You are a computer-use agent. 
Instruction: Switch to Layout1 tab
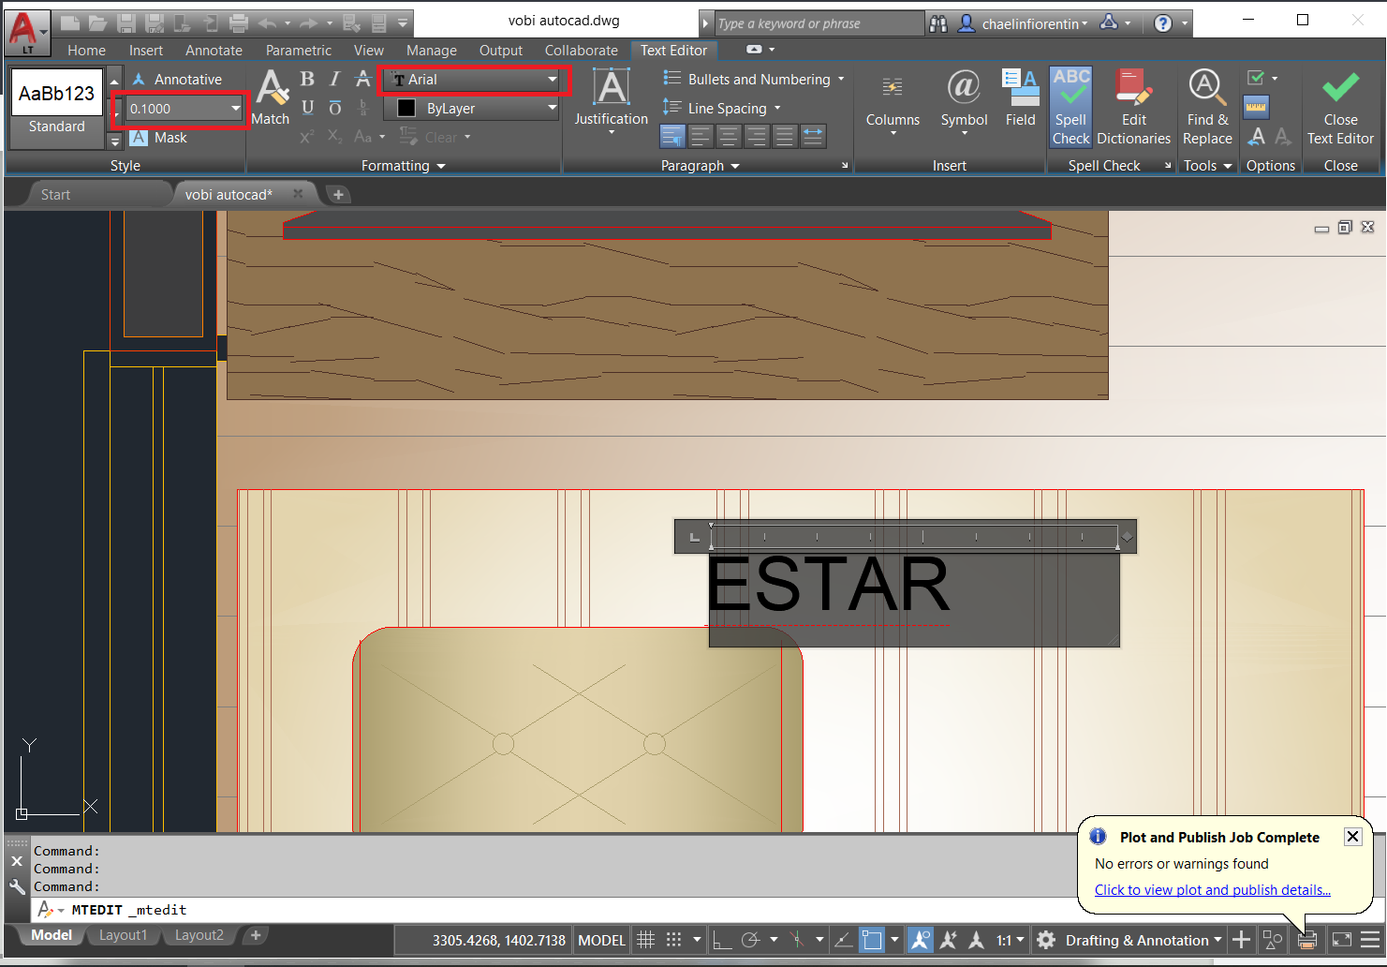(x=123, y=935)
